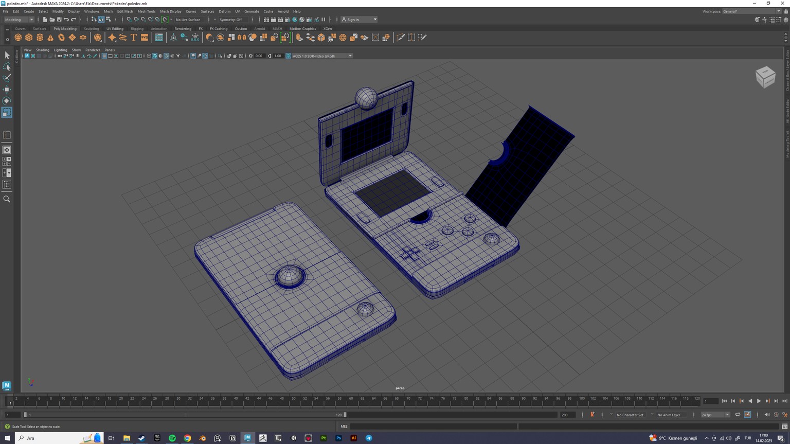Toggle timeline looping playback mode
Viewport: 790px width, 444px height.
(738, 415)
